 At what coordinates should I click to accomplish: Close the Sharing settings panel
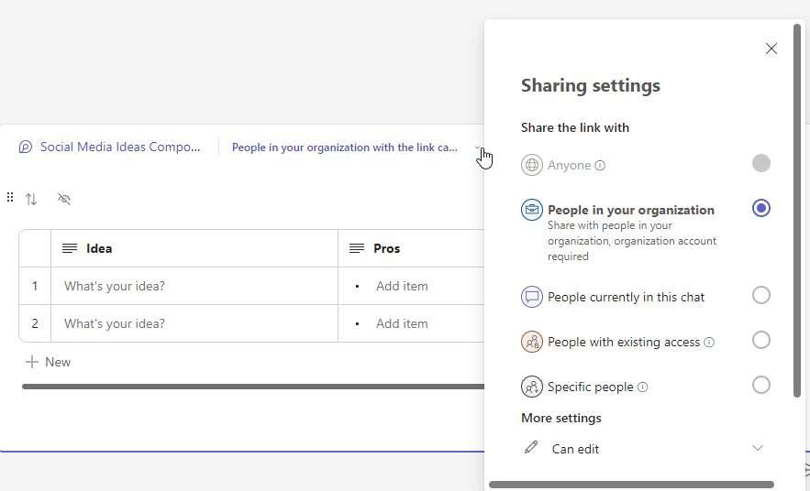coord(771,49)
